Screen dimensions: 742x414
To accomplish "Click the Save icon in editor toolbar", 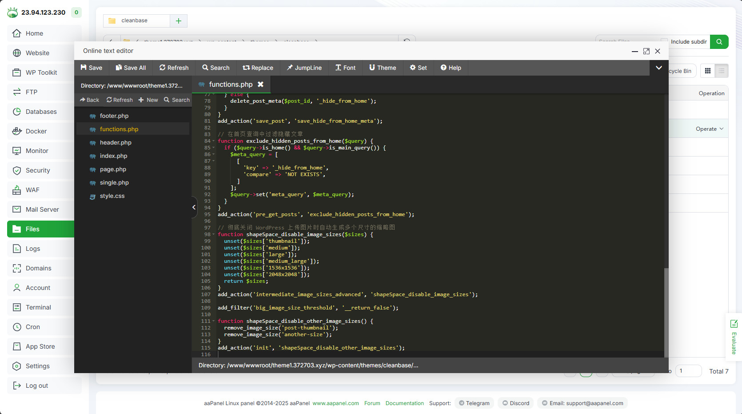I will coord(84,68).
